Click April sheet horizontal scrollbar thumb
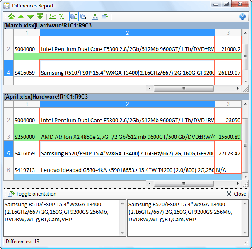 (184, 184)
